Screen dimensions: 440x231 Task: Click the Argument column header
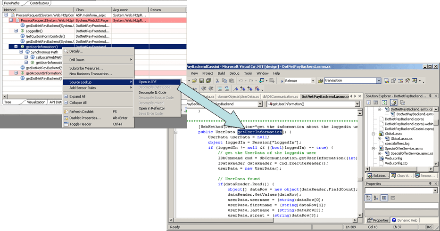coord(130,10)
